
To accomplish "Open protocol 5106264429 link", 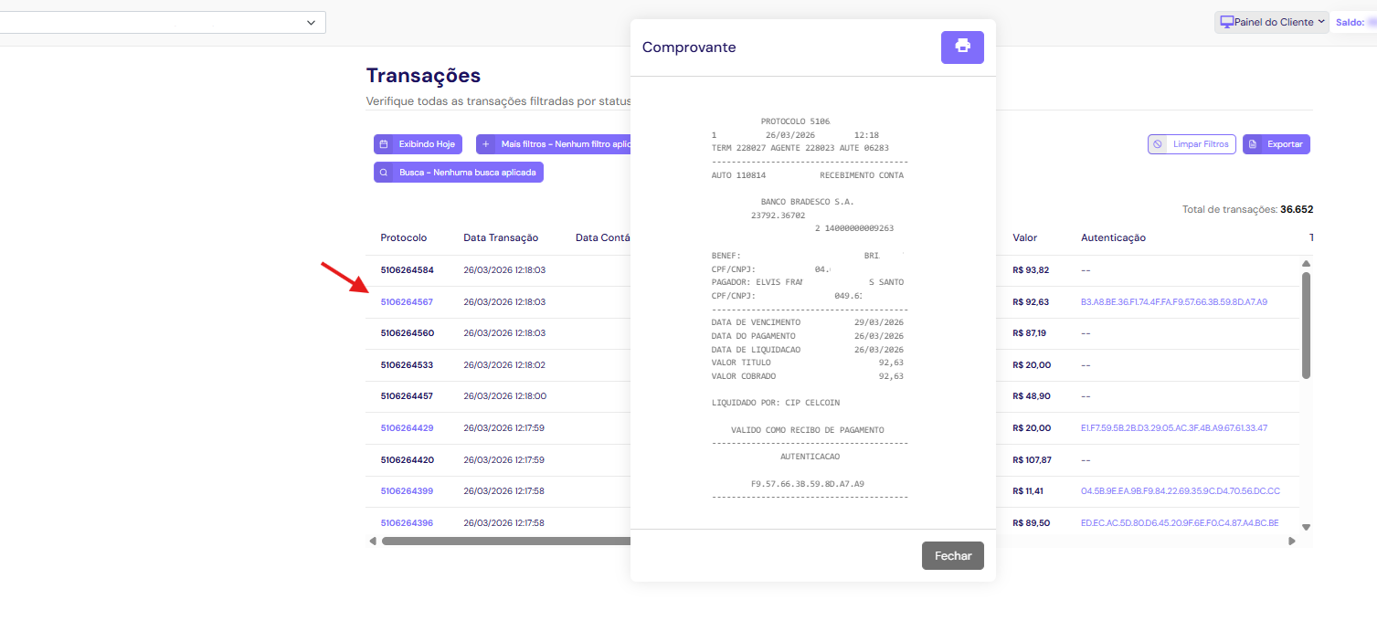I will [407, 428].
